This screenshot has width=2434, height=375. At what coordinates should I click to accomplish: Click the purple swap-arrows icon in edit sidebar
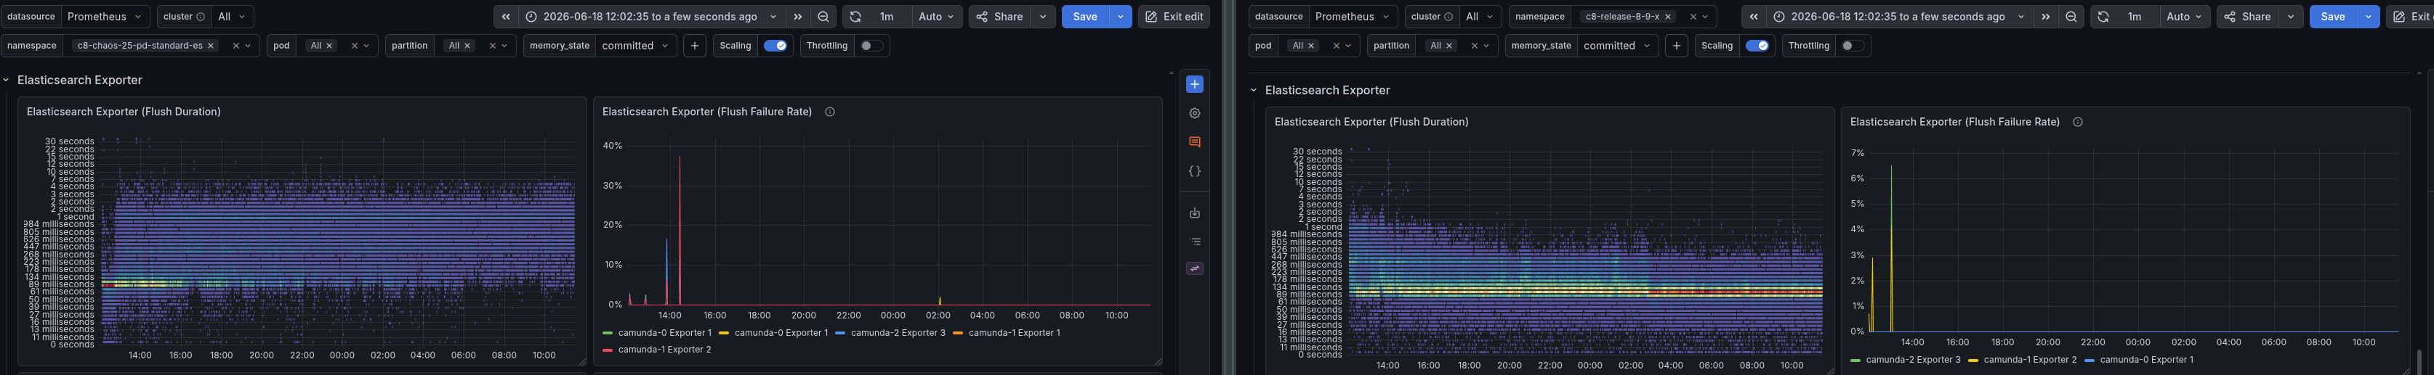(1194, 268)
